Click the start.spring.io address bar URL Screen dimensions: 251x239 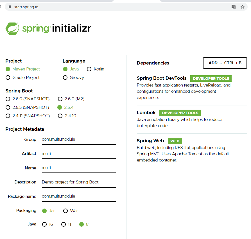point(26,7)
